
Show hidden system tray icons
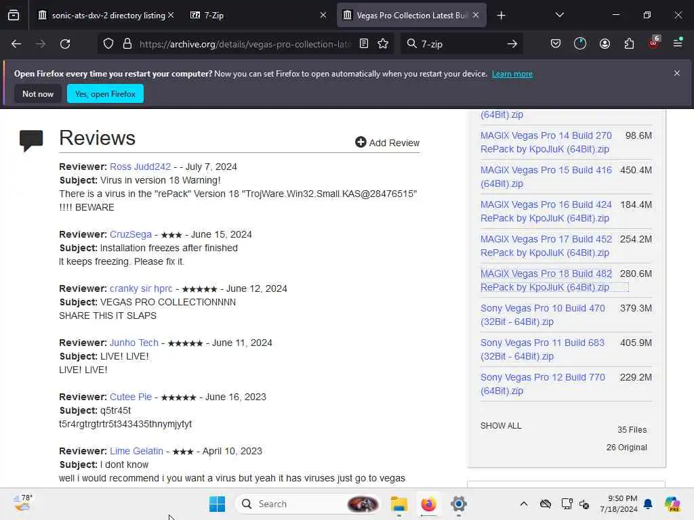524,504
